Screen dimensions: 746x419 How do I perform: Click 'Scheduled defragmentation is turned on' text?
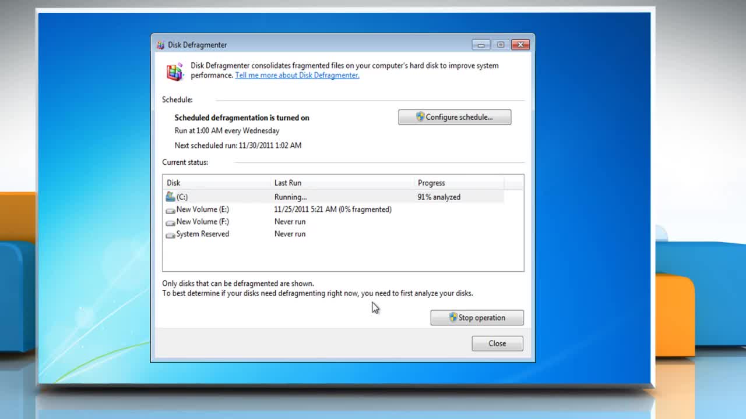coord(242,118)
